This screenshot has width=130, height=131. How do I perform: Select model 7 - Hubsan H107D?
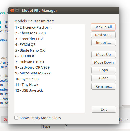[49, 62]
